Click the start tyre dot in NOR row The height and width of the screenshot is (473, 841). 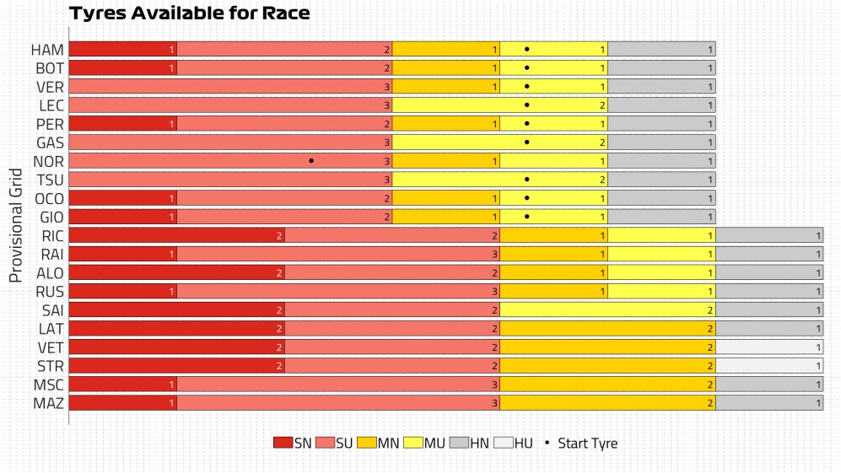(311, 161)
